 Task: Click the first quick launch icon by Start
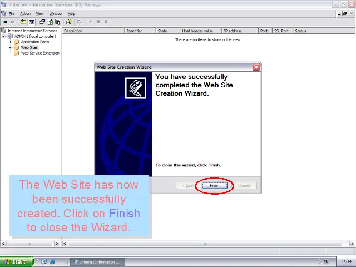pos(44,262)
